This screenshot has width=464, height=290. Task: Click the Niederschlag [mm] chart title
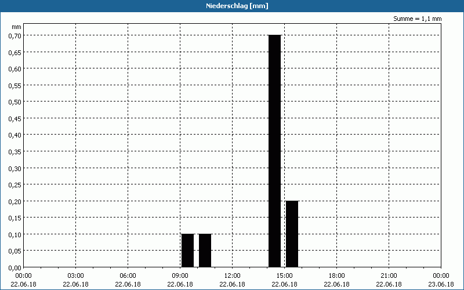pyautogui.click(x=237, y=6)
